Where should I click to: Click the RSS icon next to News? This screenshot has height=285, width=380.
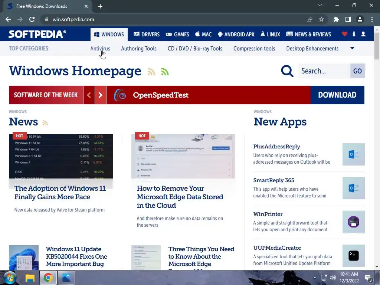coord(45,122)
